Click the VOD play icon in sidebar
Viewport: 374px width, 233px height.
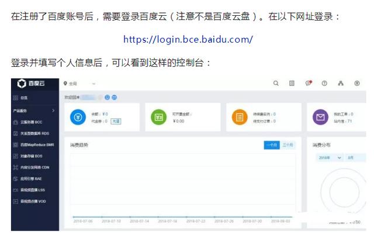click(x=16, y=201)
